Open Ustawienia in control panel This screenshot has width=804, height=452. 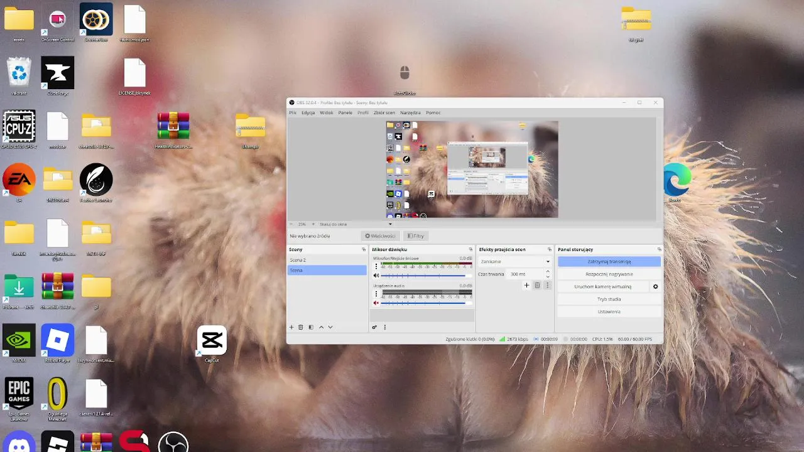(x=609, y=312)
